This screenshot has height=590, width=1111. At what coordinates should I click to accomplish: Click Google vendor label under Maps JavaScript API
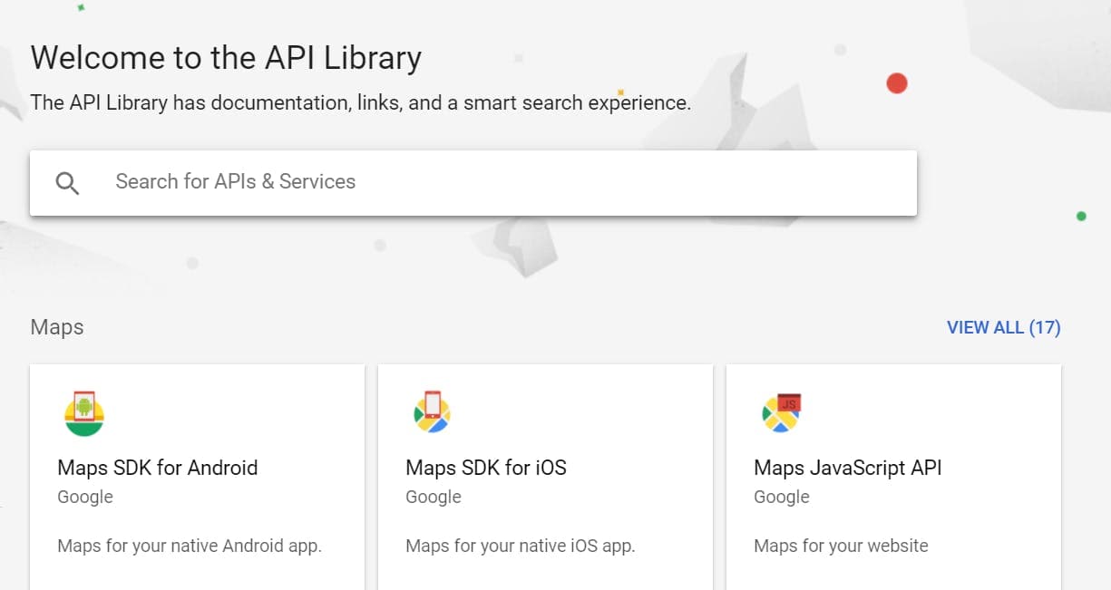pos(782,497)
